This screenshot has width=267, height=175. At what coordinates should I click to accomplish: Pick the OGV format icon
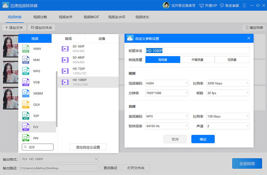tap(26, 105)
